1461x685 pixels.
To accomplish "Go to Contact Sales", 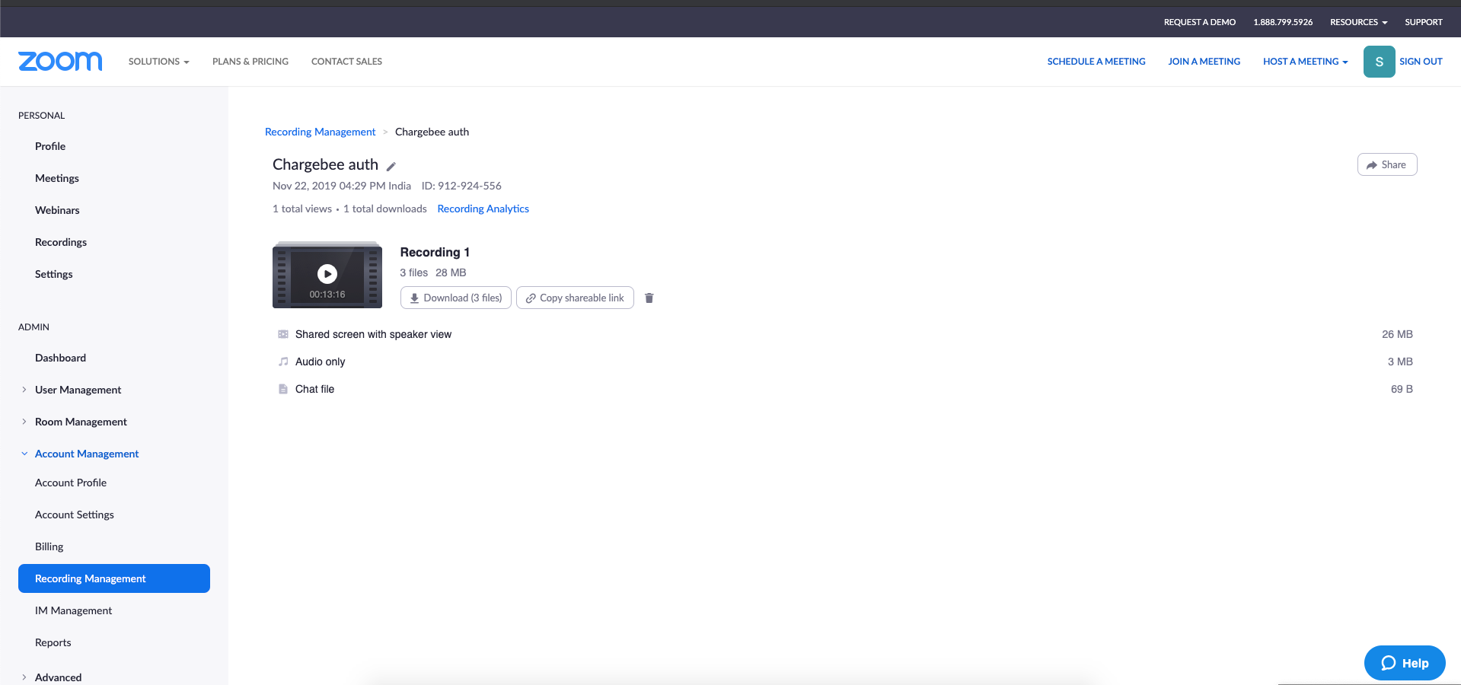I will 346,62.
